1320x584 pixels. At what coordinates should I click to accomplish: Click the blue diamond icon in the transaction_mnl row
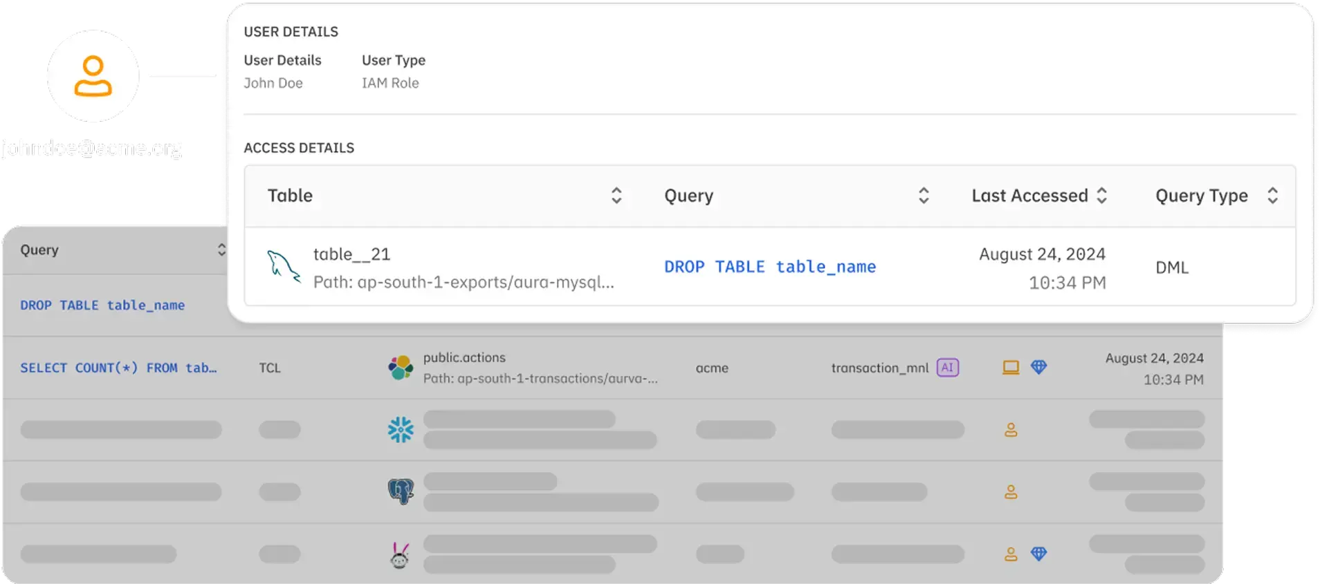[1038, 368]
